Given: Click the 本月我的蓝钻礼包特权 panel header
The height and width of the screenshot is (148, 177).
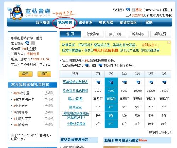Looking at the screenshot, I should (x=33, y=85).
